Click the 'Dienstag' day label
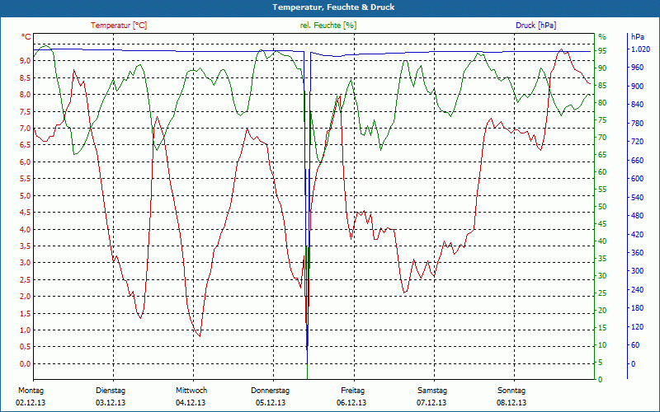 (111, 391)
